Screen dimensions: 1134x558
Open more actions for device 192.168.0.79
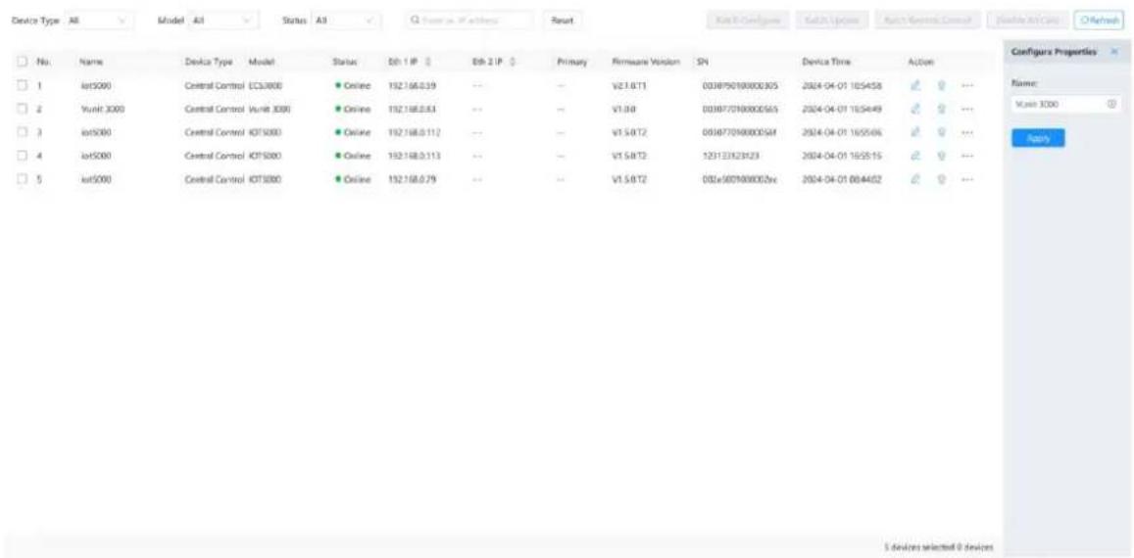(x=967, y=178)
